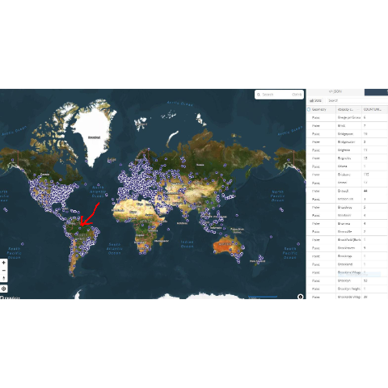Toggle the Geometry column header icon
Image resolution: width=388 pixels, height=388 pixels.
click(x=309, y=110)
